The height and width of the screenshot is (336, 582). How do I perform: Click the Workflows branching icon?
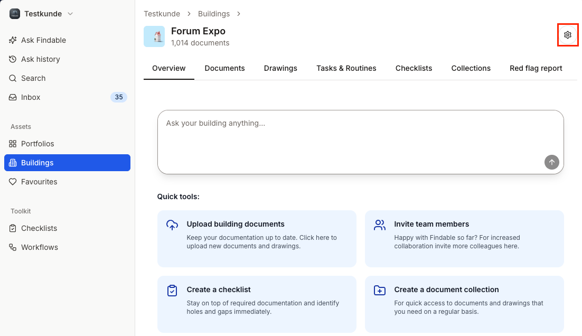[12, 247]
